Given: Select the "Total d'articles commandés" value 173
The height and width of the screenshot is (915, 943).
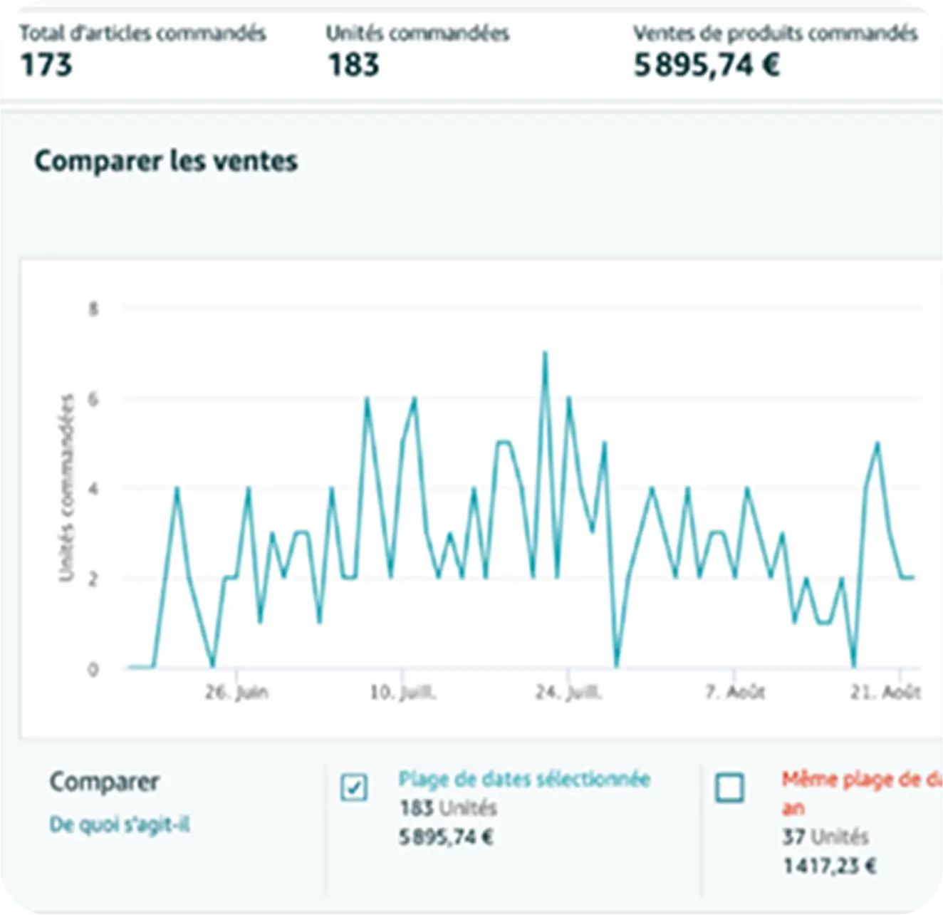Looking at the screenshot, I should [x=46, y=65].
